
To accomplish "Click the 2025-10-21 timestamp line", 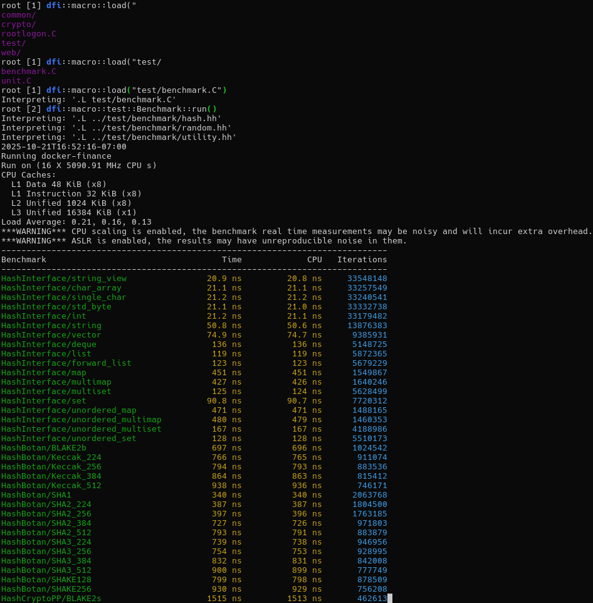I will 64,146.
